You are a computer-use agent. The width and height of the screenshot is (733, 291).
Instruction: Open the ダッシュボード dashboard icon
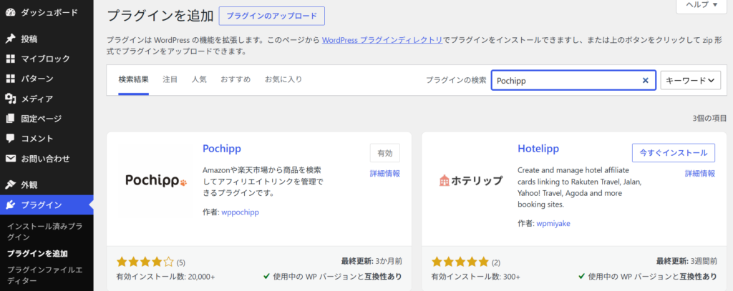(x=10, y=13)
